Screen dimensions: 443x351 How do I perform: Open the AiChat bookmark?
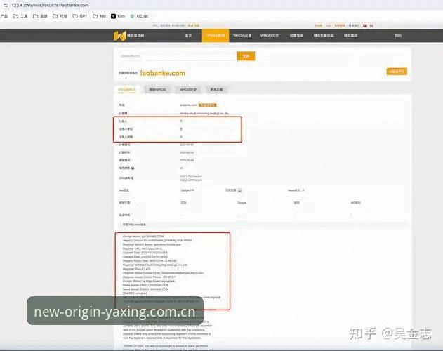139,16
